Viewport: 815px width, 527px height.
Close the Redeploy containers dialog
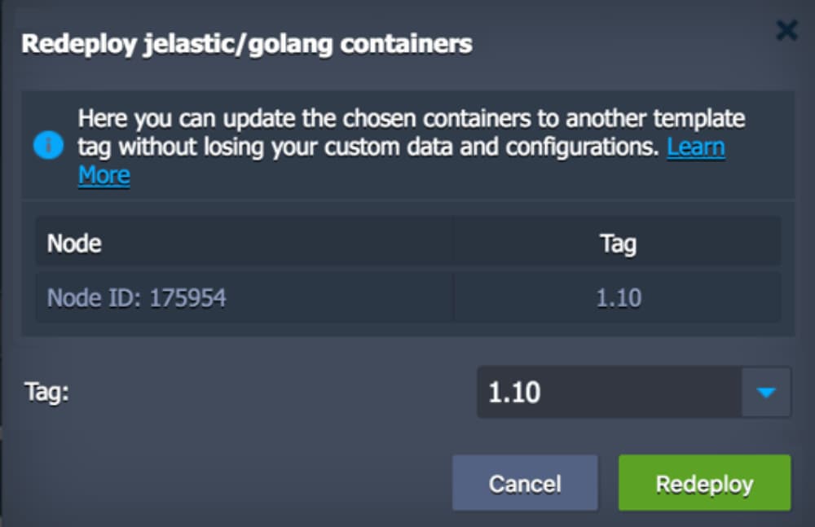[x=786, y=31]
